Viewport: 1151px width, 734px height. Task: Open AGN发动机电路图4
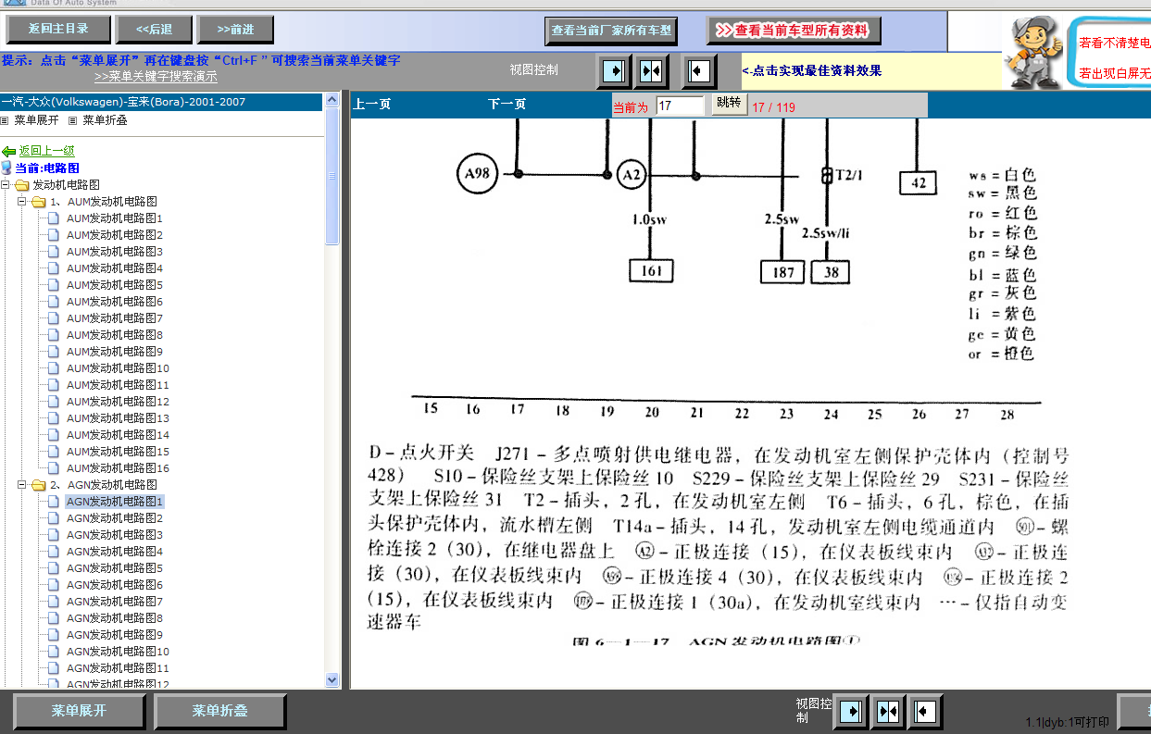click(x=114, y=552)
